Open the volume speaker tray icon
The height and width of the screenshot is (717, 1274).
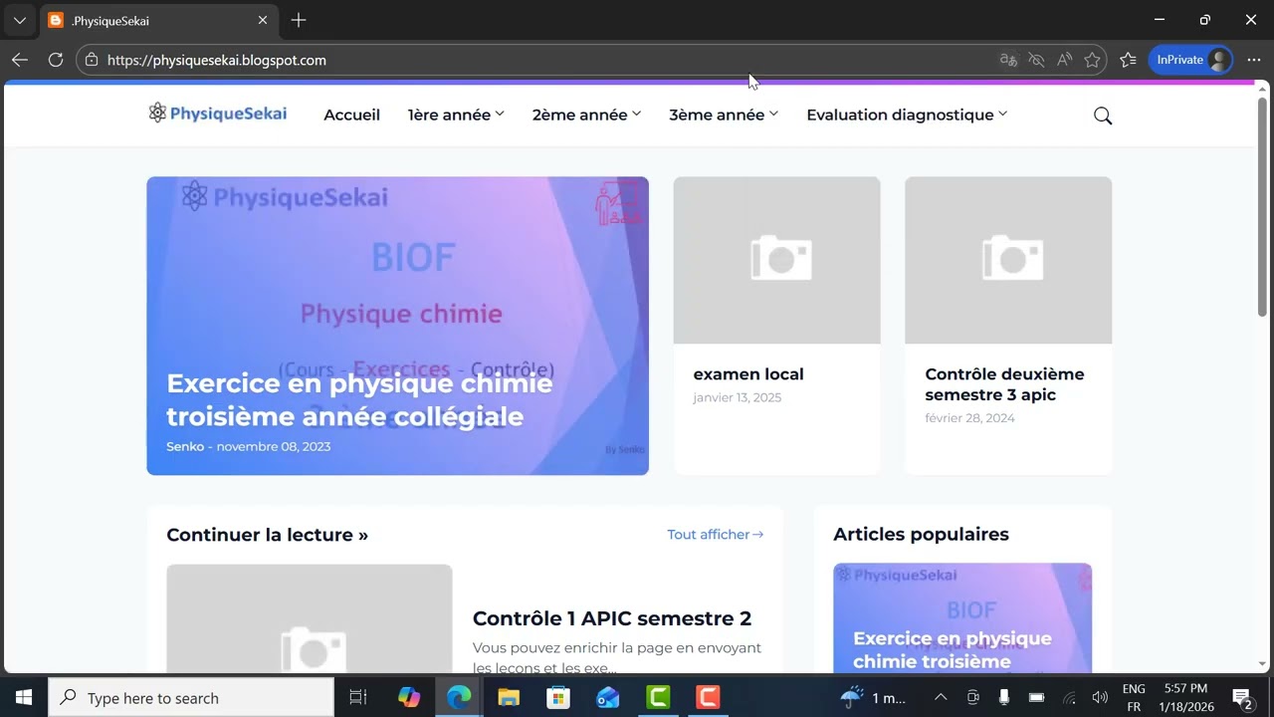(1100, 698)
